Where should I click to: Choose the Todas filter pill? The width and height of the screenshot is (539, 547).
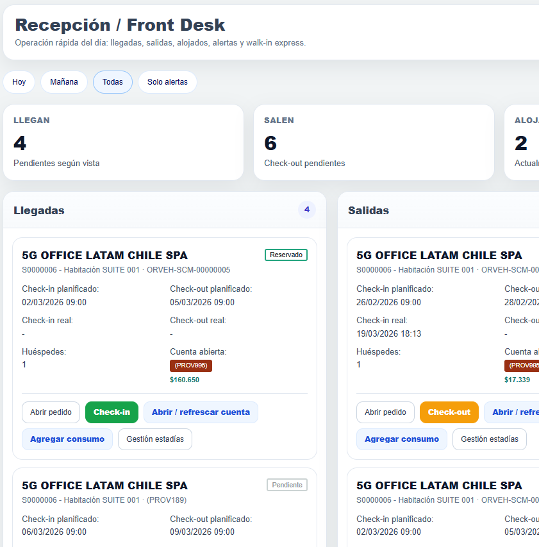point(113,82)
